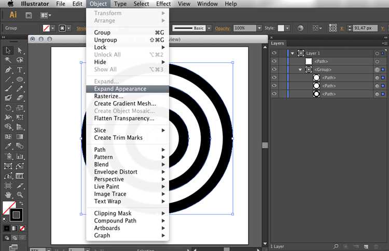Choose Expand Appearance from Object menu
Viewport: 389px width, 251px height.
coord(128,89)
